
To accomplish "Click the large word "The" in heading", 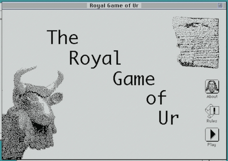I will pyautogui.click(x=63, y=37).
